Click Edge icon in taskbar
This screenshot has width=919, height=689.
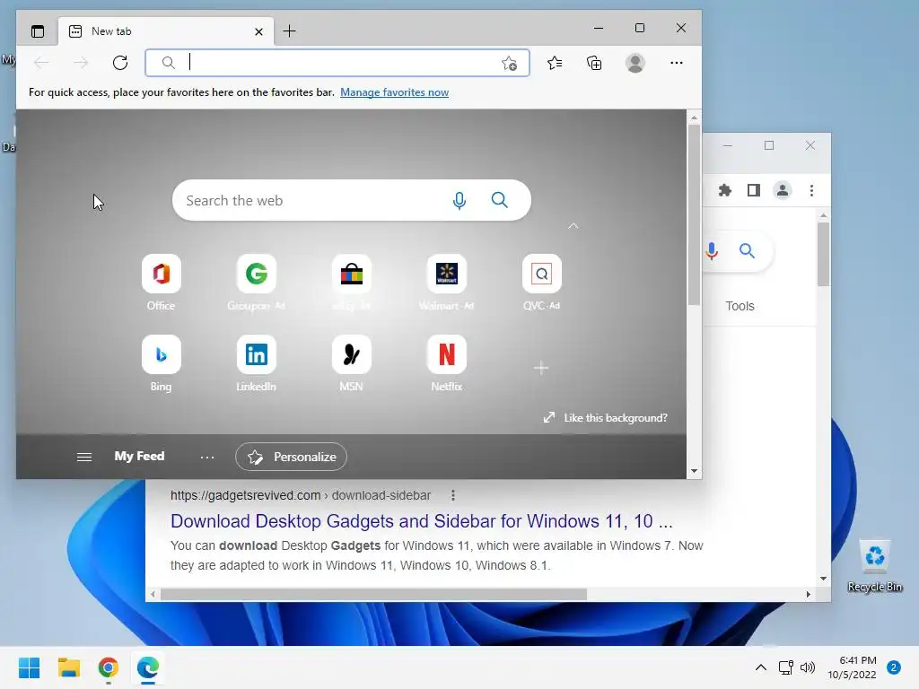point(148,667)
